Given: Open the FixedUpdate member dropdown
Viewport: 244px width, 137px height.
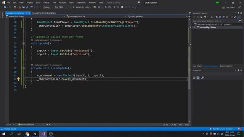Looking at the screenshot, I should (157, 16).
